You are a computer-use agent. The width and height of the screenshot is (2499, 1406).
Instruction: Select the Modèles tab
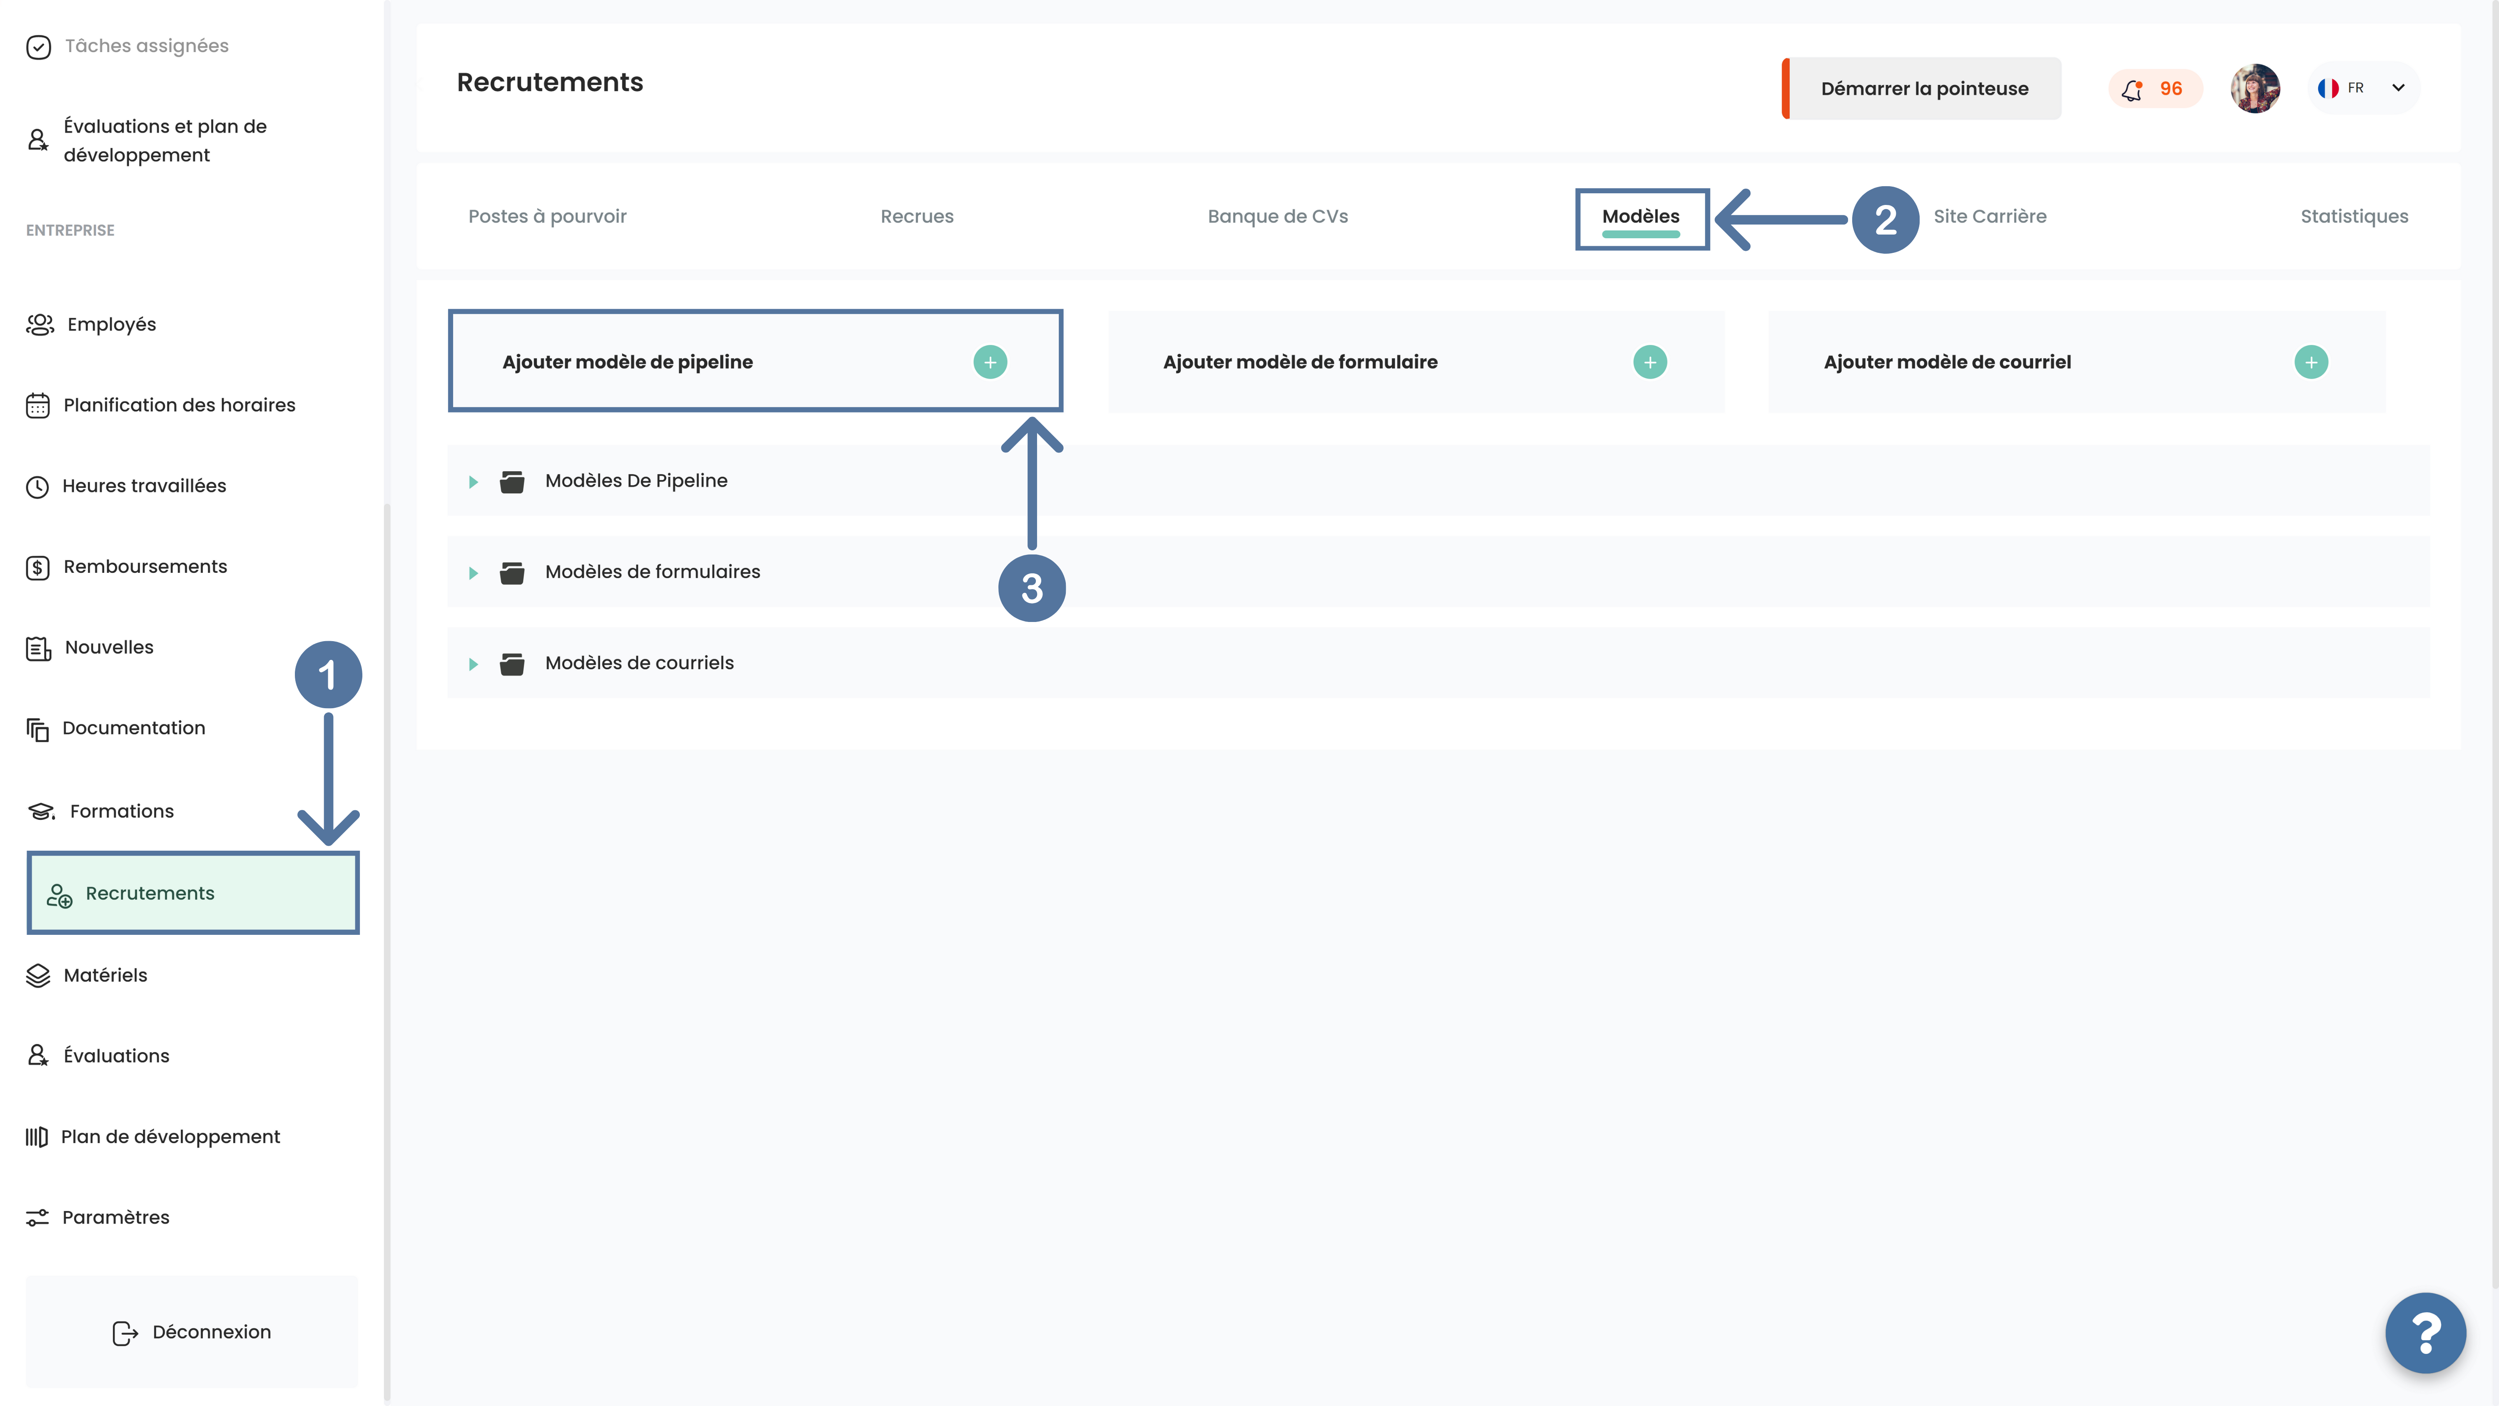coord(1641,216)
